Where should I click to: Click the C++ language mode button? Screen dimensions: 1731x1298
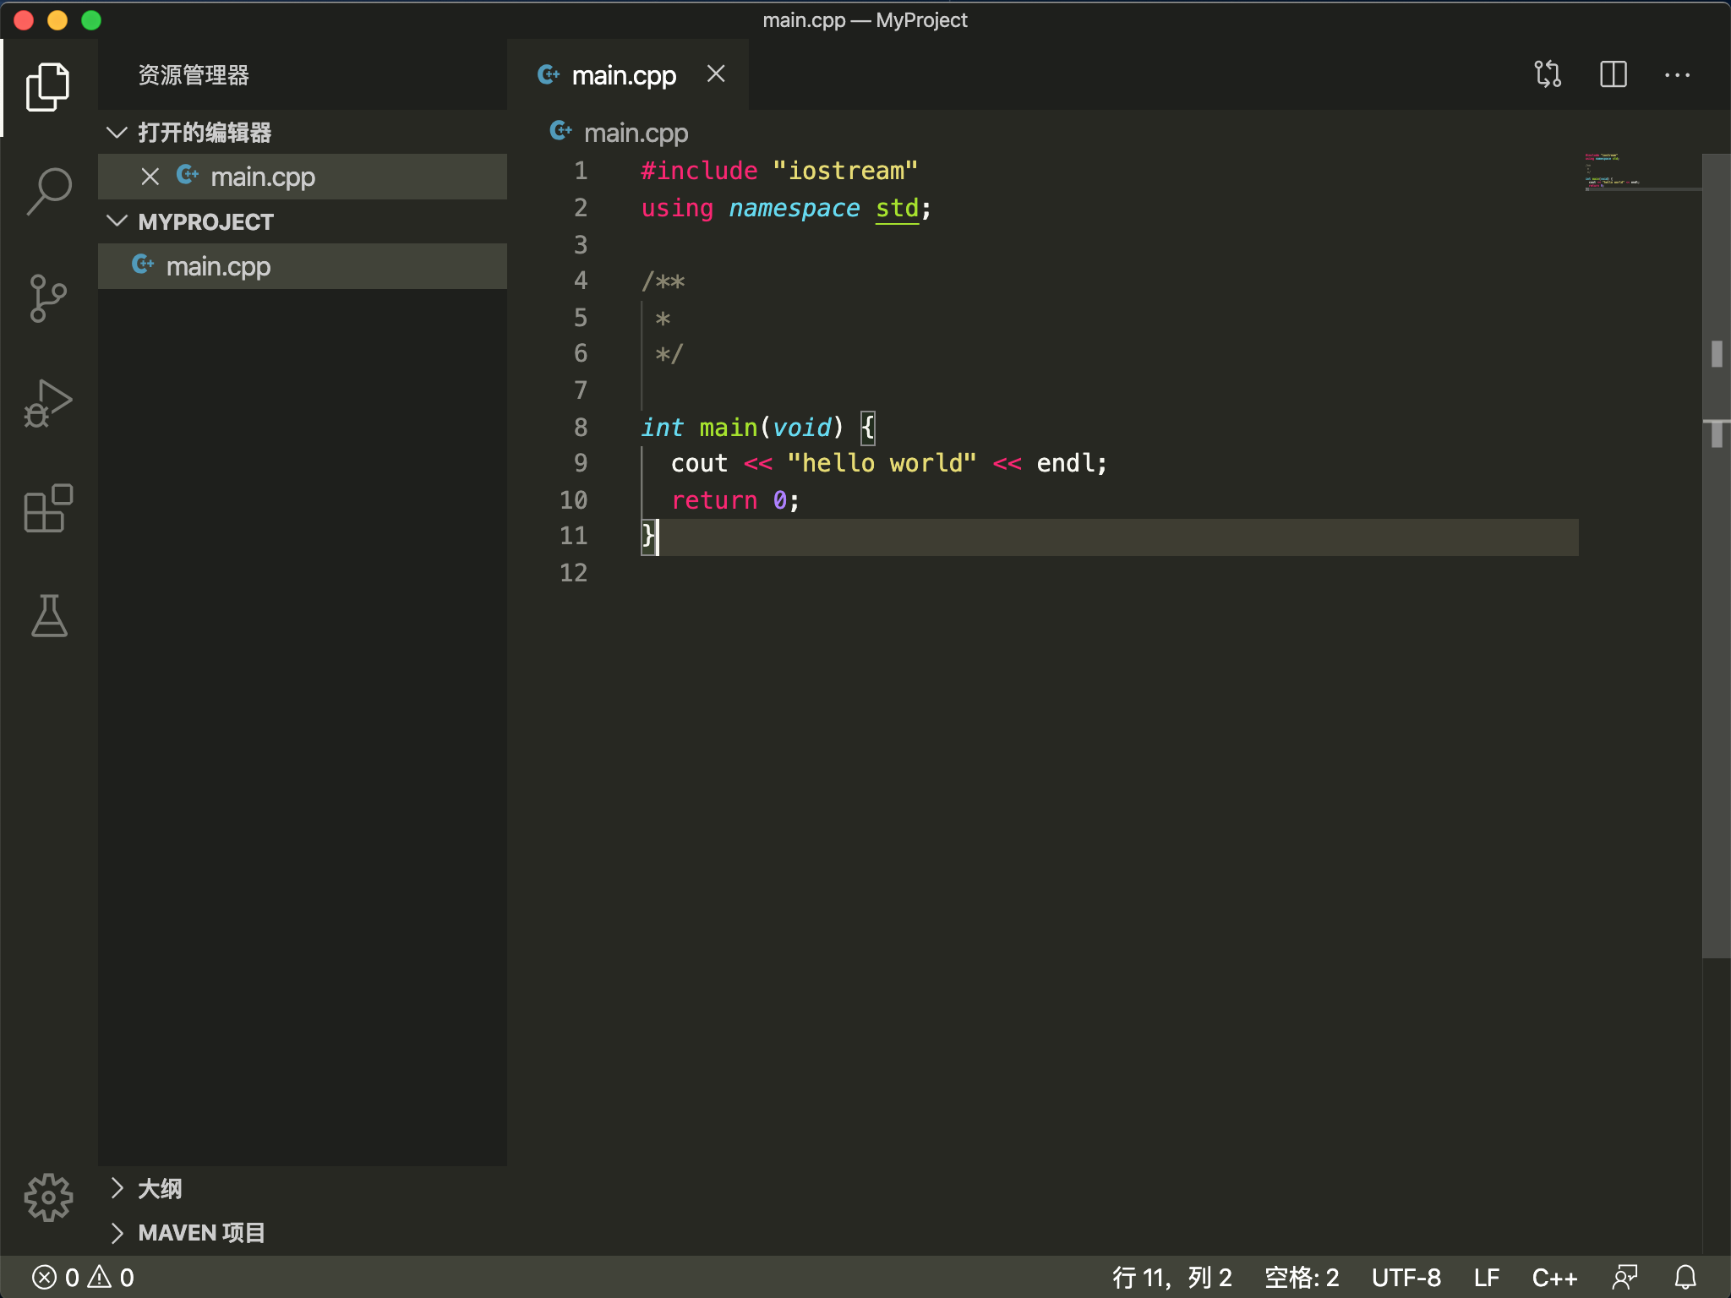point(1554,1277)
